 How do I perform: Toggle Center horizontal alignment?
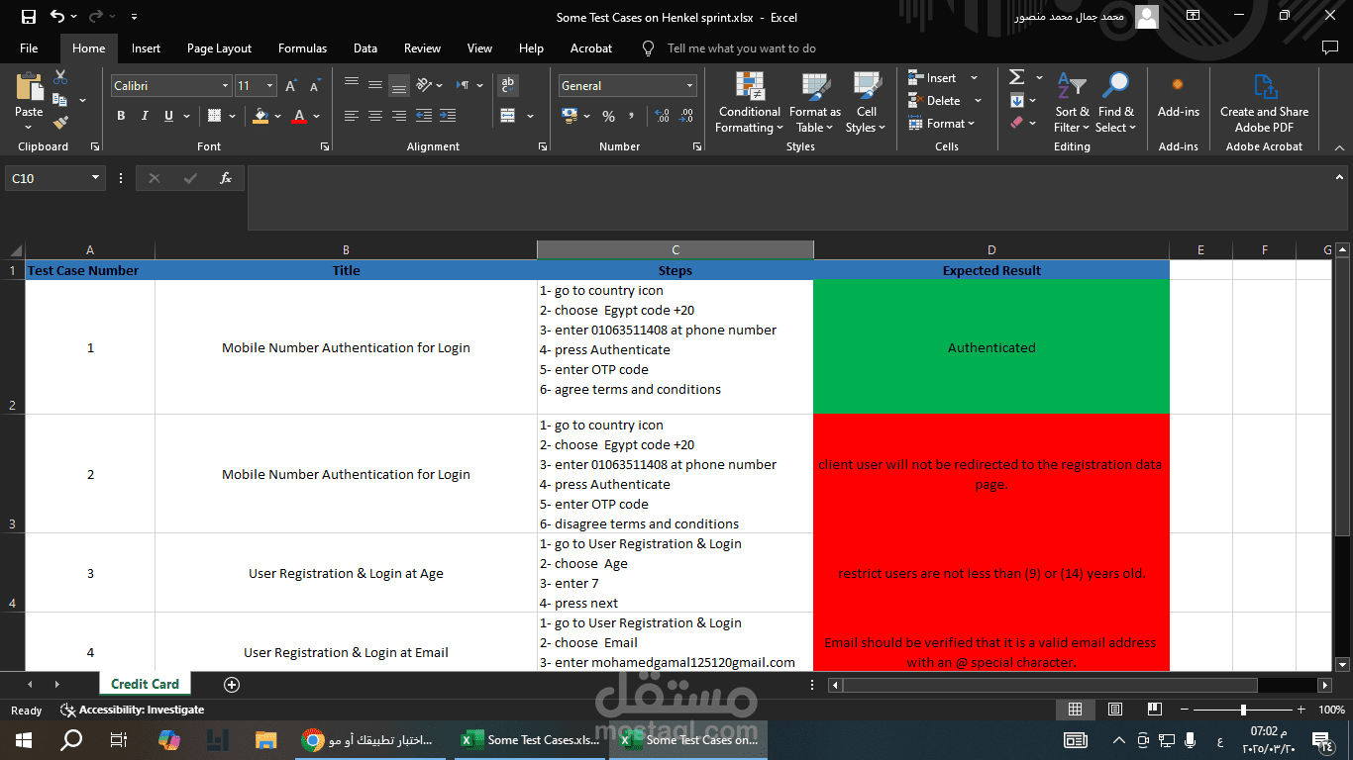(x=375, y=116)
